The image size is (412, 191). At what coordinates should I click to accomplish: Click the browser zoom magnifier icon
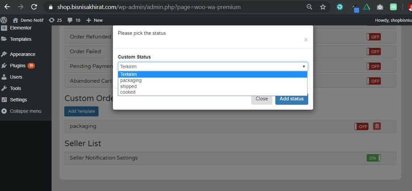click(309, 7)
